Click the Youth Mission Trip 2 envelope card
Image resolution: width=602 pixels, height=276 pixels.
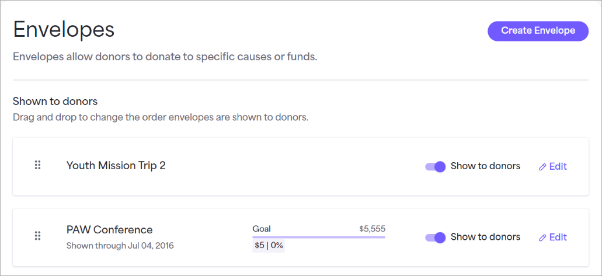coord(301,167)
